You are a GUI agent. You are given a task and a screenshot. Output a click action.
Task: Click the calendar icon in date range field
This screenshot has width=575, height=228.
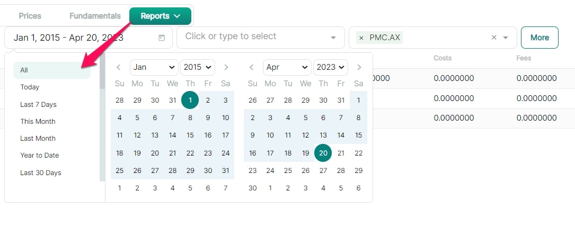click(x=161, y=38)
